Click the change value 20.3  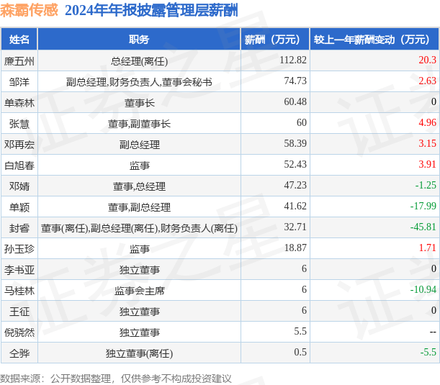pos(427,60)
